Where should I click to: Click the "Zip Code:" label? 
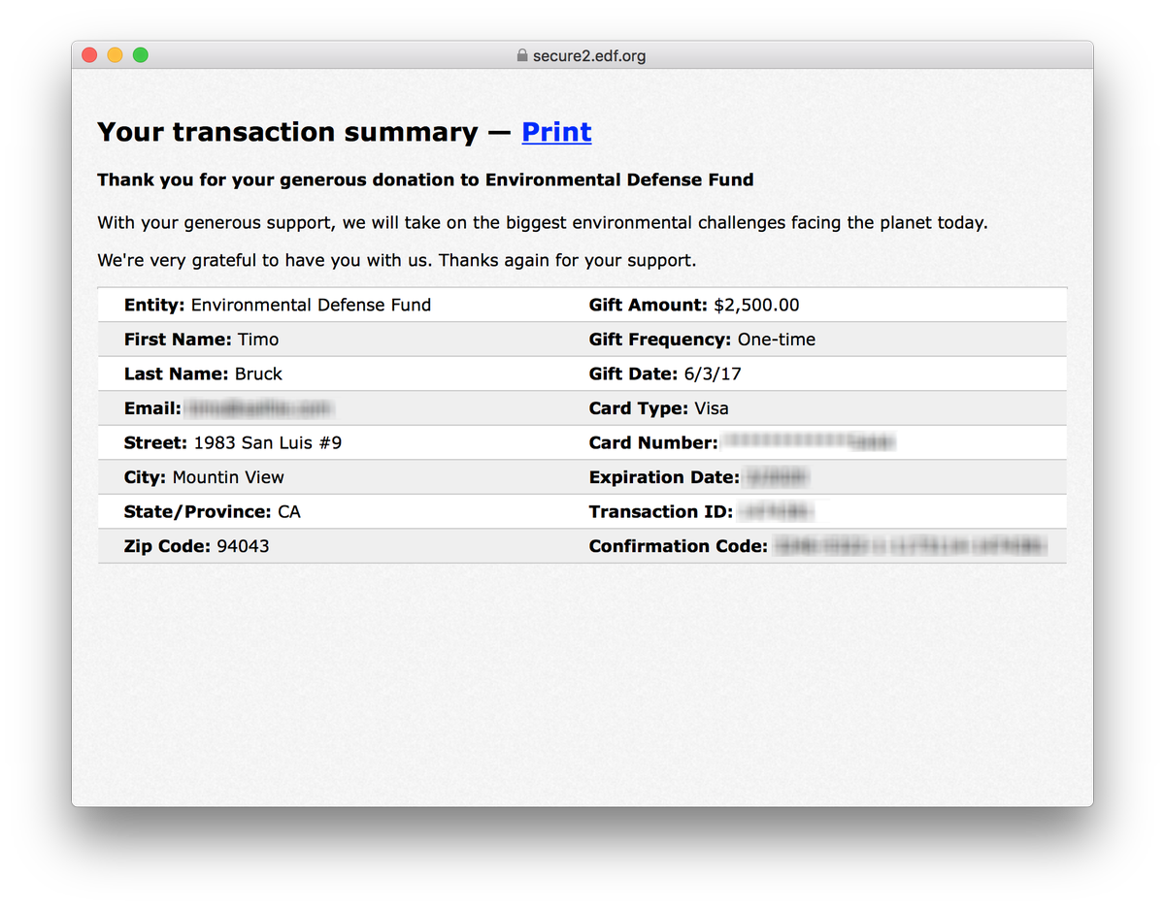tap(167, 546)
